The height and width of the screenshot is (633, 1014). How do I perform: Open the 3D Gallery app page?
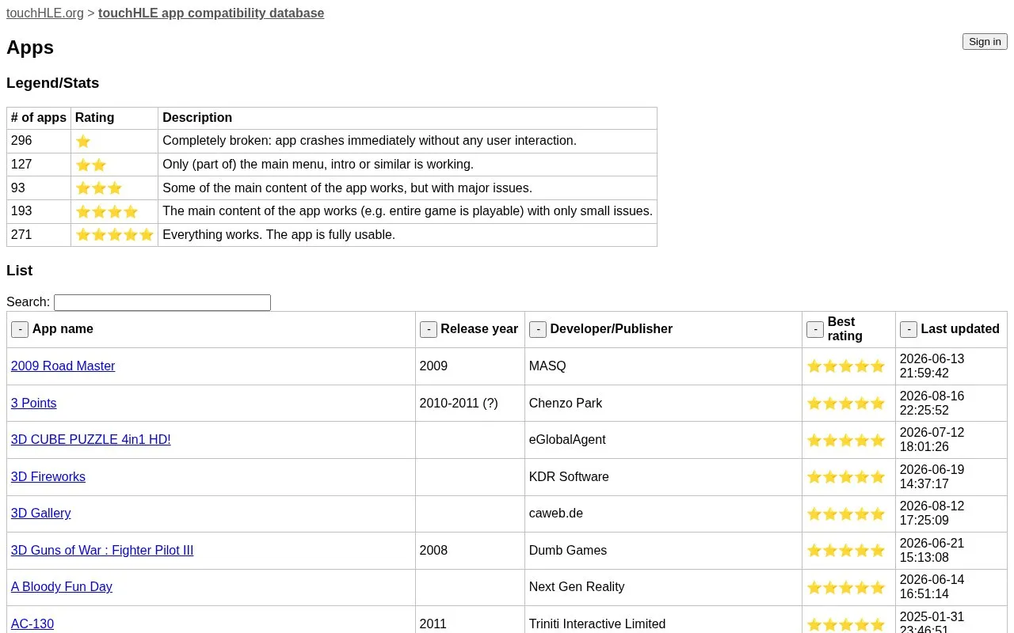[x=40, y=514]
